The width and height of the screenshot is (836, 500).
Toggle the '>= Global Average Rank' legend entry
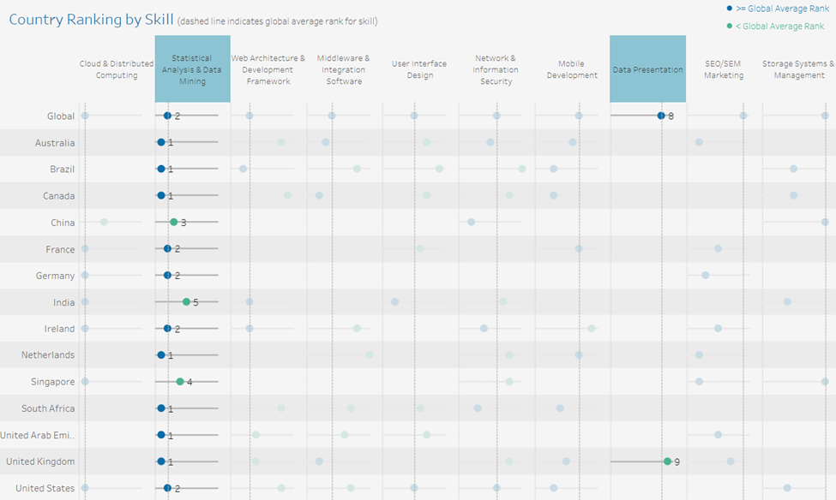(x=776, y=8)
